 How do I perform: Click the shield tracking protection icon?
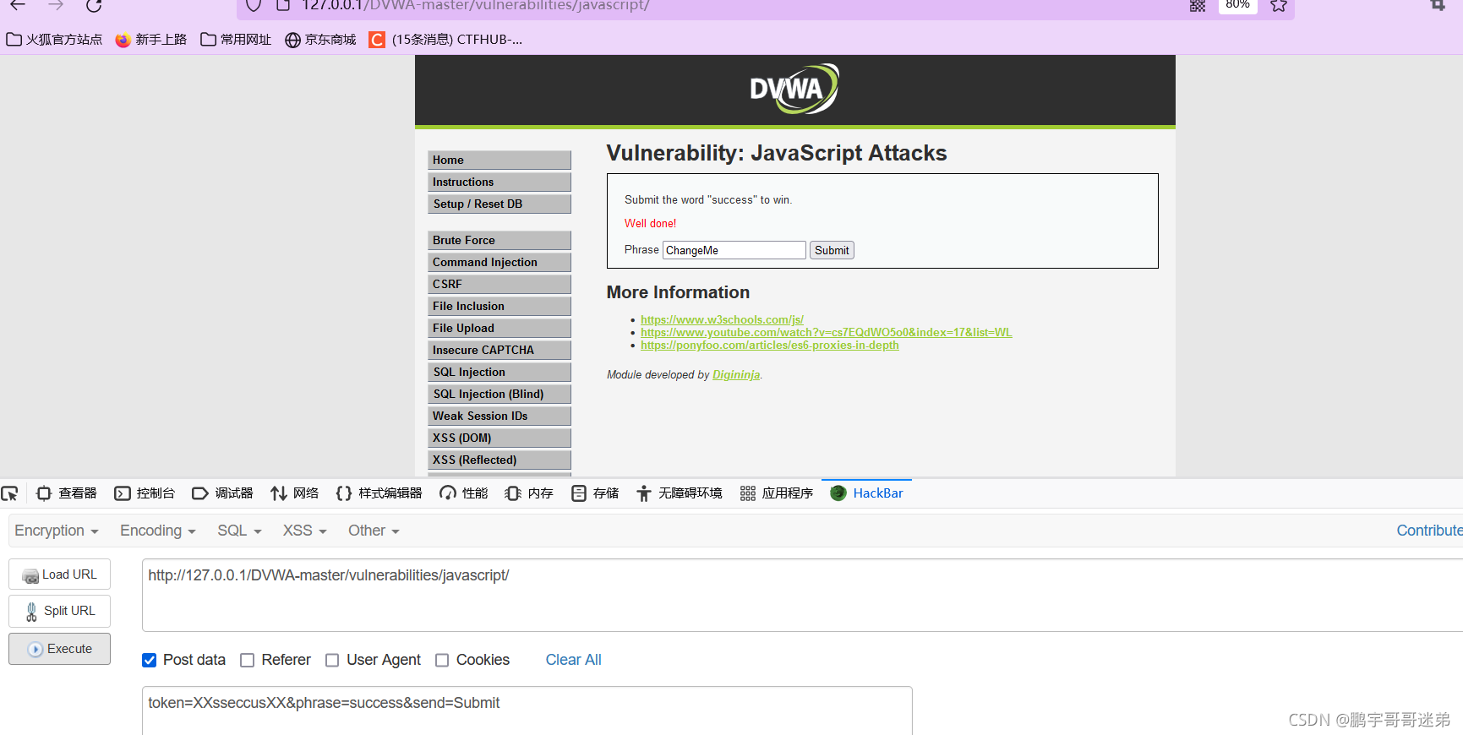(x=254, y=5)
